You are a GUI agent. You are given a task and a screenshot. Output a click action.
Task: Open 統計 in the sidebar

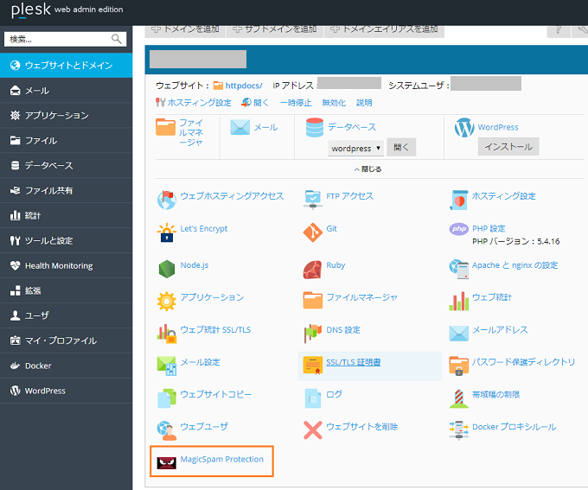click(x=66, y=215)
